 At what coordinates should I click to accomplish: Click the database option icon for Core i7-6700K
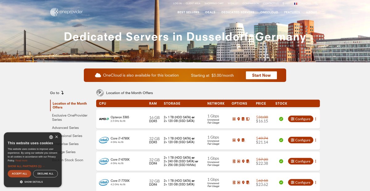248,161
